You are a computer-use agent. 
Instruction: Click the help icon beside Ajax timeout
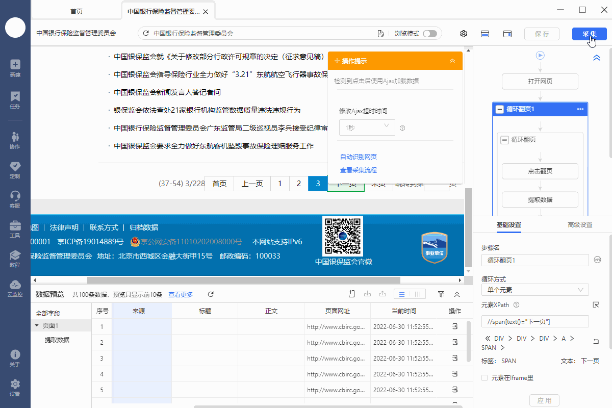click(402, 128)
